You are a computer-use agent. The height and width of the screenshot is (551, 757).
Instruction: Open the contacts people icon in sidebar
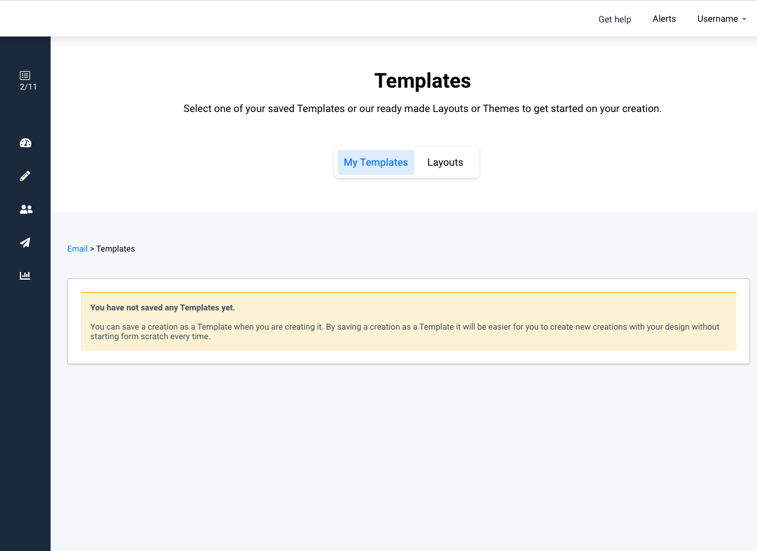pyautogui.click(x=26, y=209)
